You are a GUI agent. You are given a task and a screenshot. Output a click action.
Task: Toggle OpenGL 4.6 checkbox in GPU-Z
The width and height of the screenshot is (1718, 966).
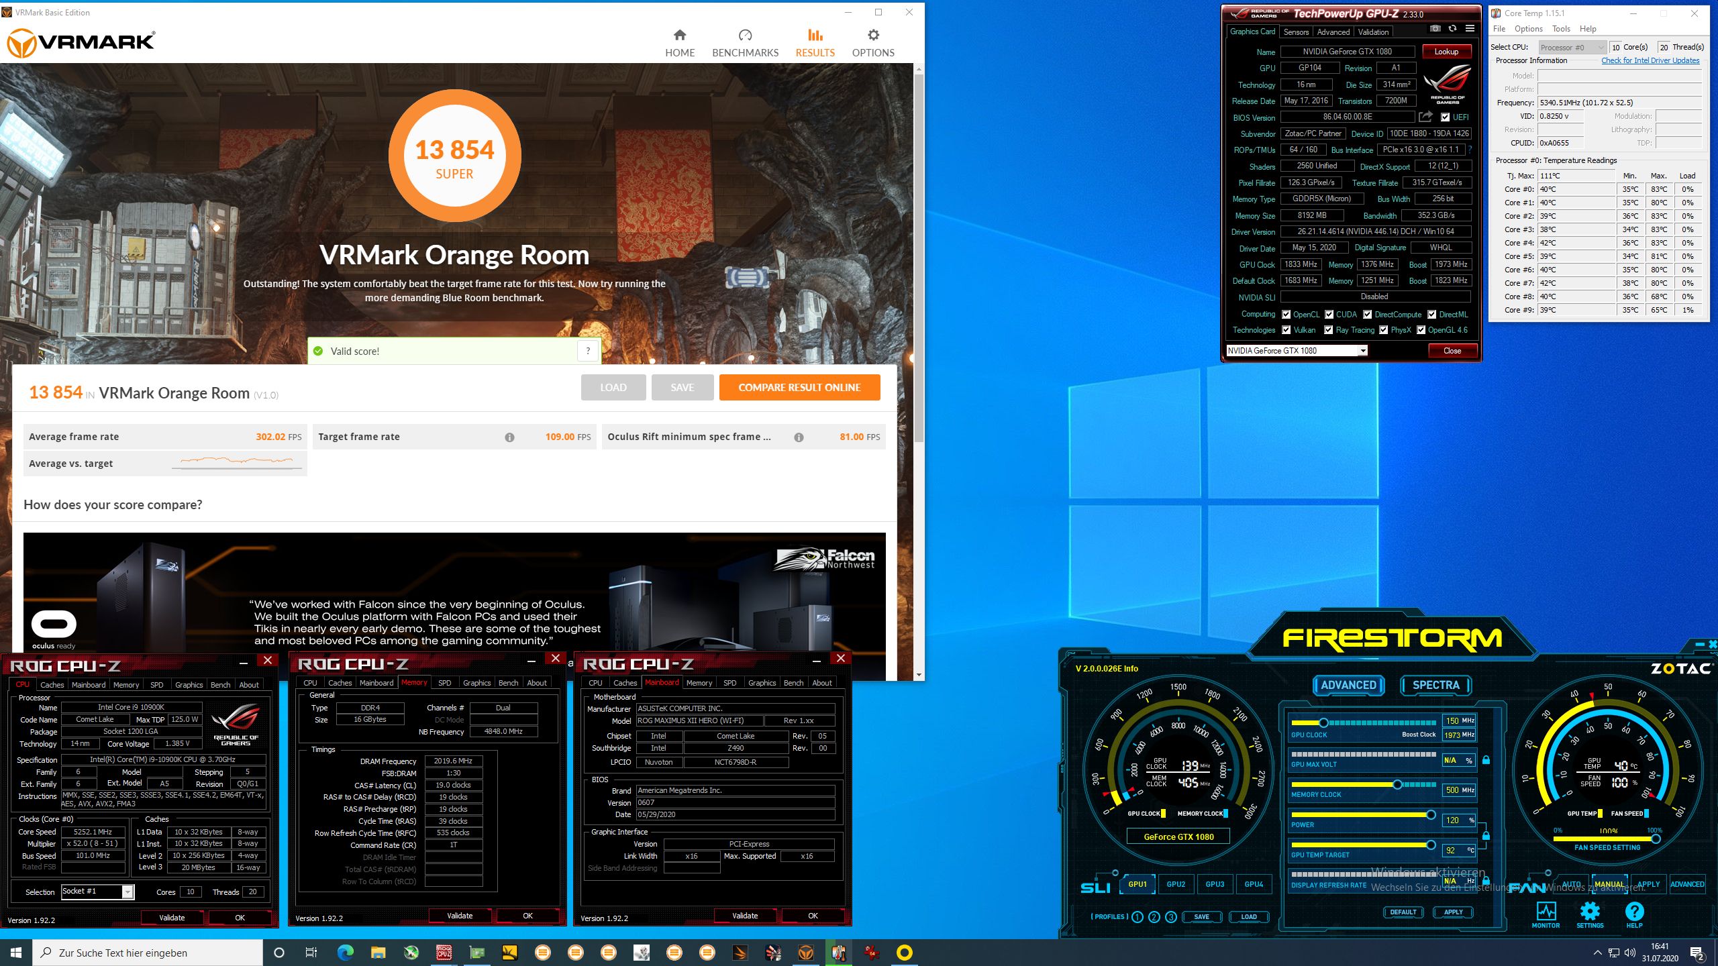pyautogui.click(x=1421, y=330)
